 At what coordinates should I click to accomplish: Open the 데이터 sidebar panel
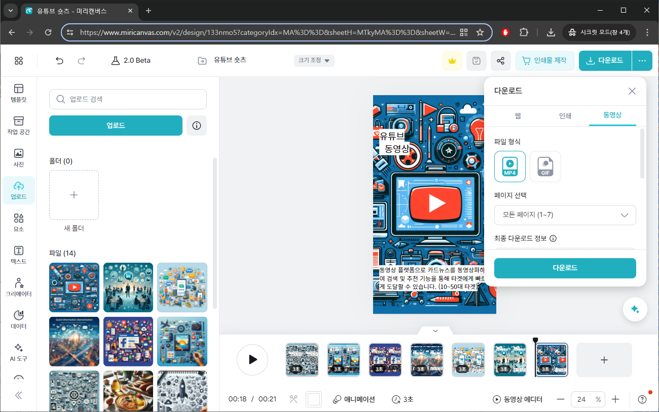(x=19, y=320)
